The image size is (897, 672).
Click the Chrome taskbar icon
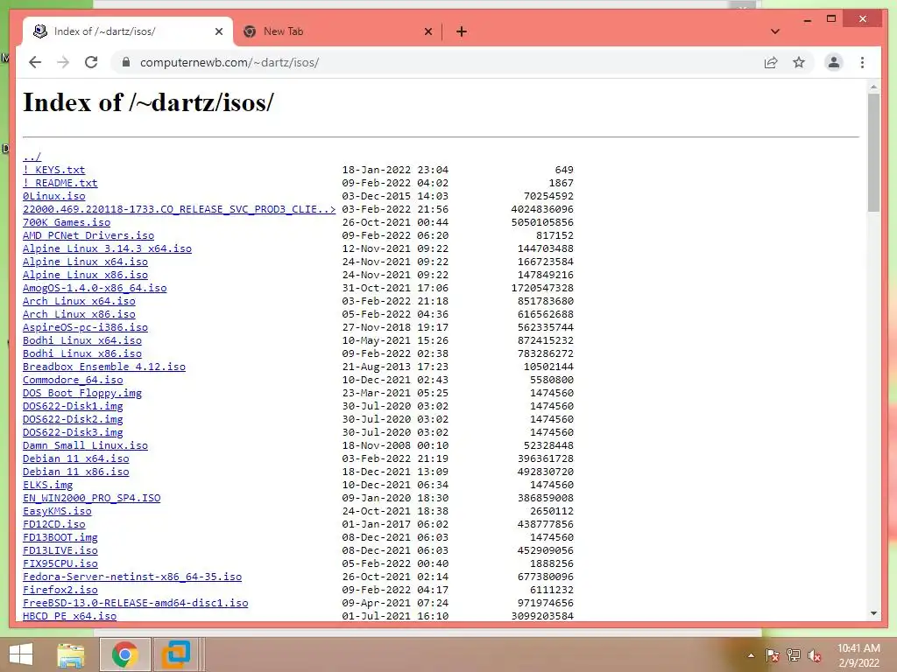click(x=124, y=654)
